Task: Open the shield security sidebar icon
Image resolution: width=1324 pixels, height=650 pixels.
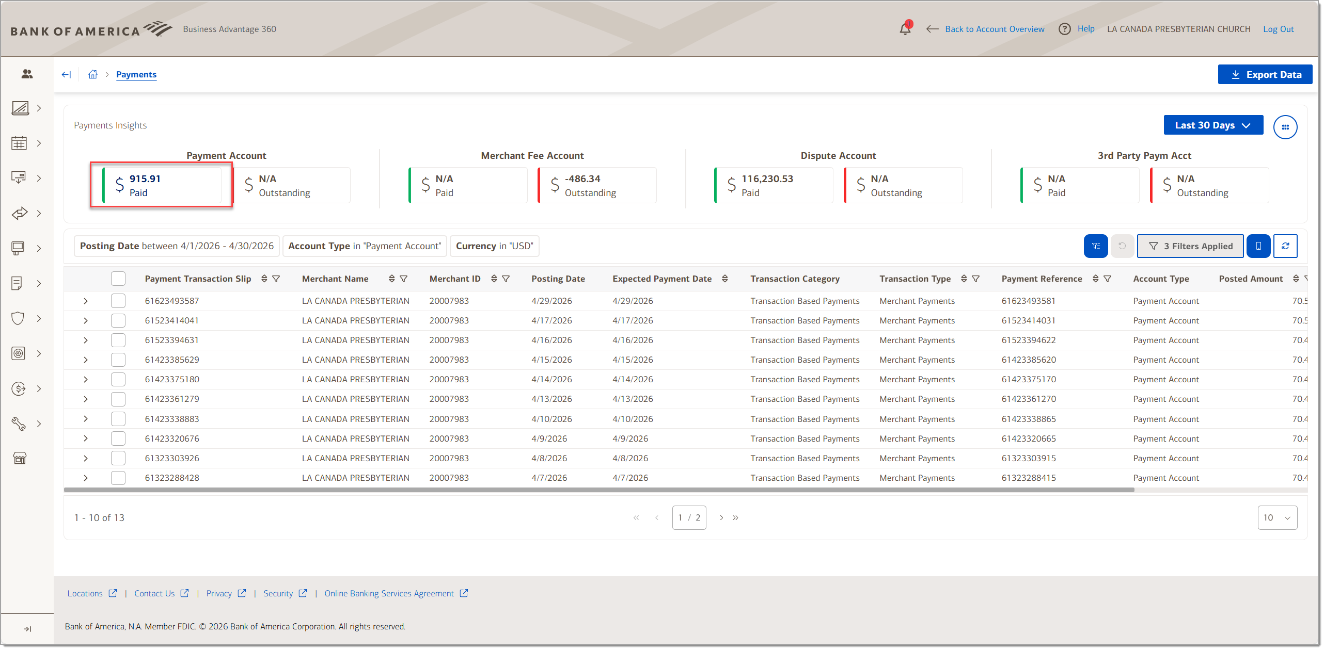Action: [18, 318]
